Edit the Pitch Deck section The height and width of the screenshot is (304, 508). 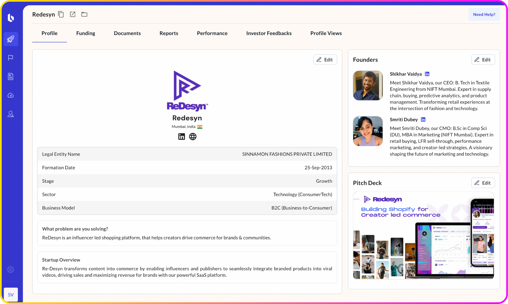(483, 183)
